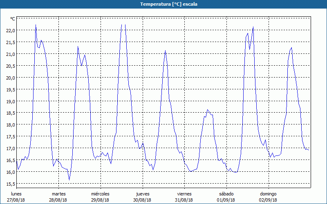Click the 28/08/18 date label
The image size is (327, 204).
(x=58, y=200)
